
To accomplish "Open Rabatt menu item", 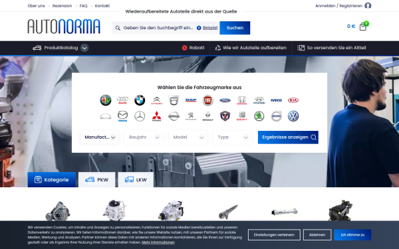I will [194, 48].
